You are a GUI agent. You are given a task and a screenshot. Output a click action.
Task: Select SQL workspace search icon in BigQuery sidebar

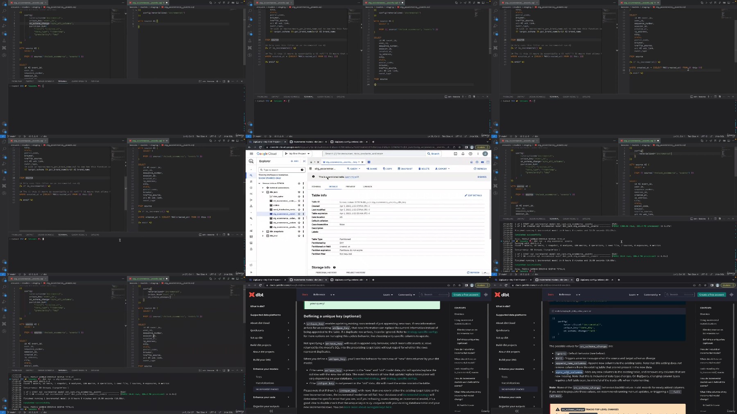click(x=251, y=175)
